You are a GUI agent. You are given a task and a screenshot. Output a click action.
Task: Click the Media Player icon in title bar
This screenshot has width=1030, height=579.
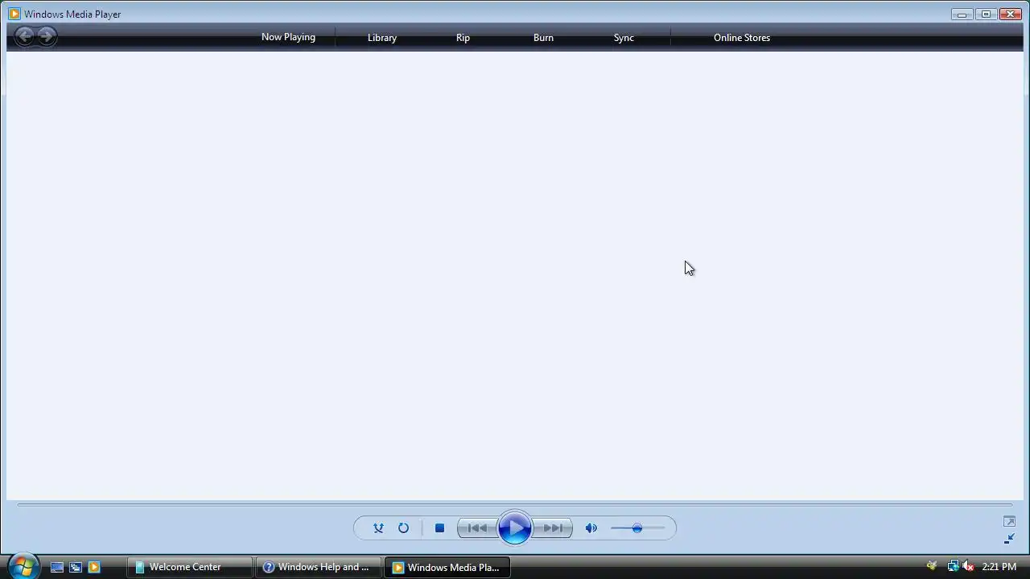[14, 14]
